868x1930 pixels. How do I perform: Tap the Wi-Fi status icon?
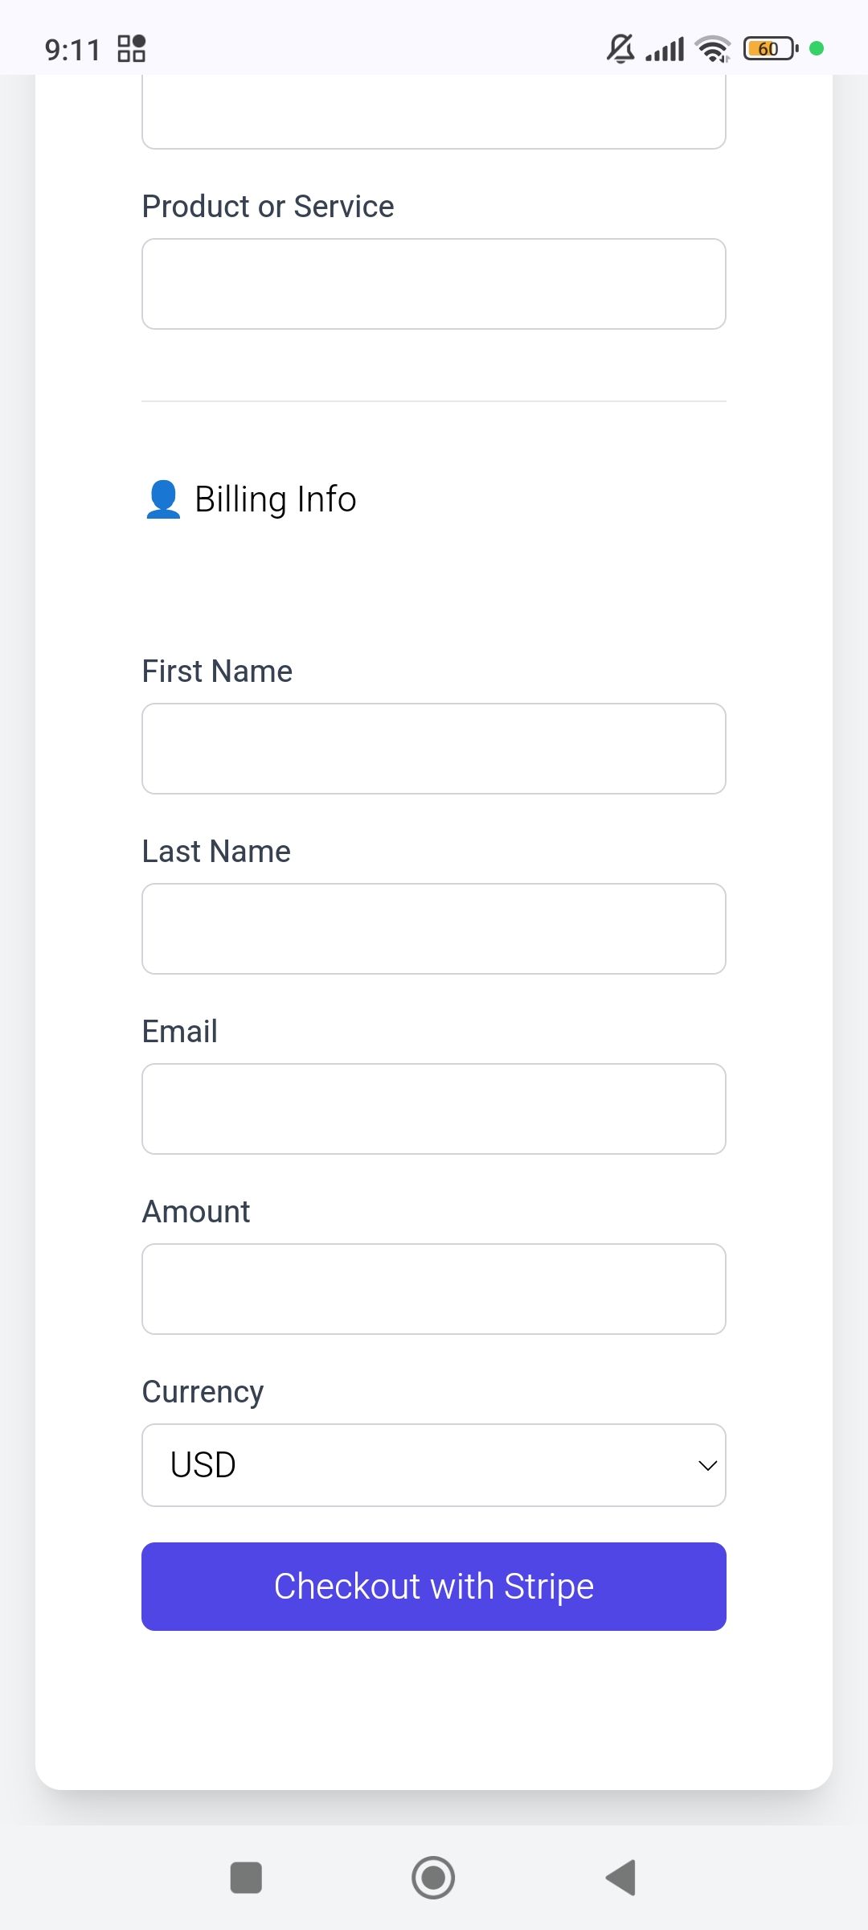[x=713, y=49]
